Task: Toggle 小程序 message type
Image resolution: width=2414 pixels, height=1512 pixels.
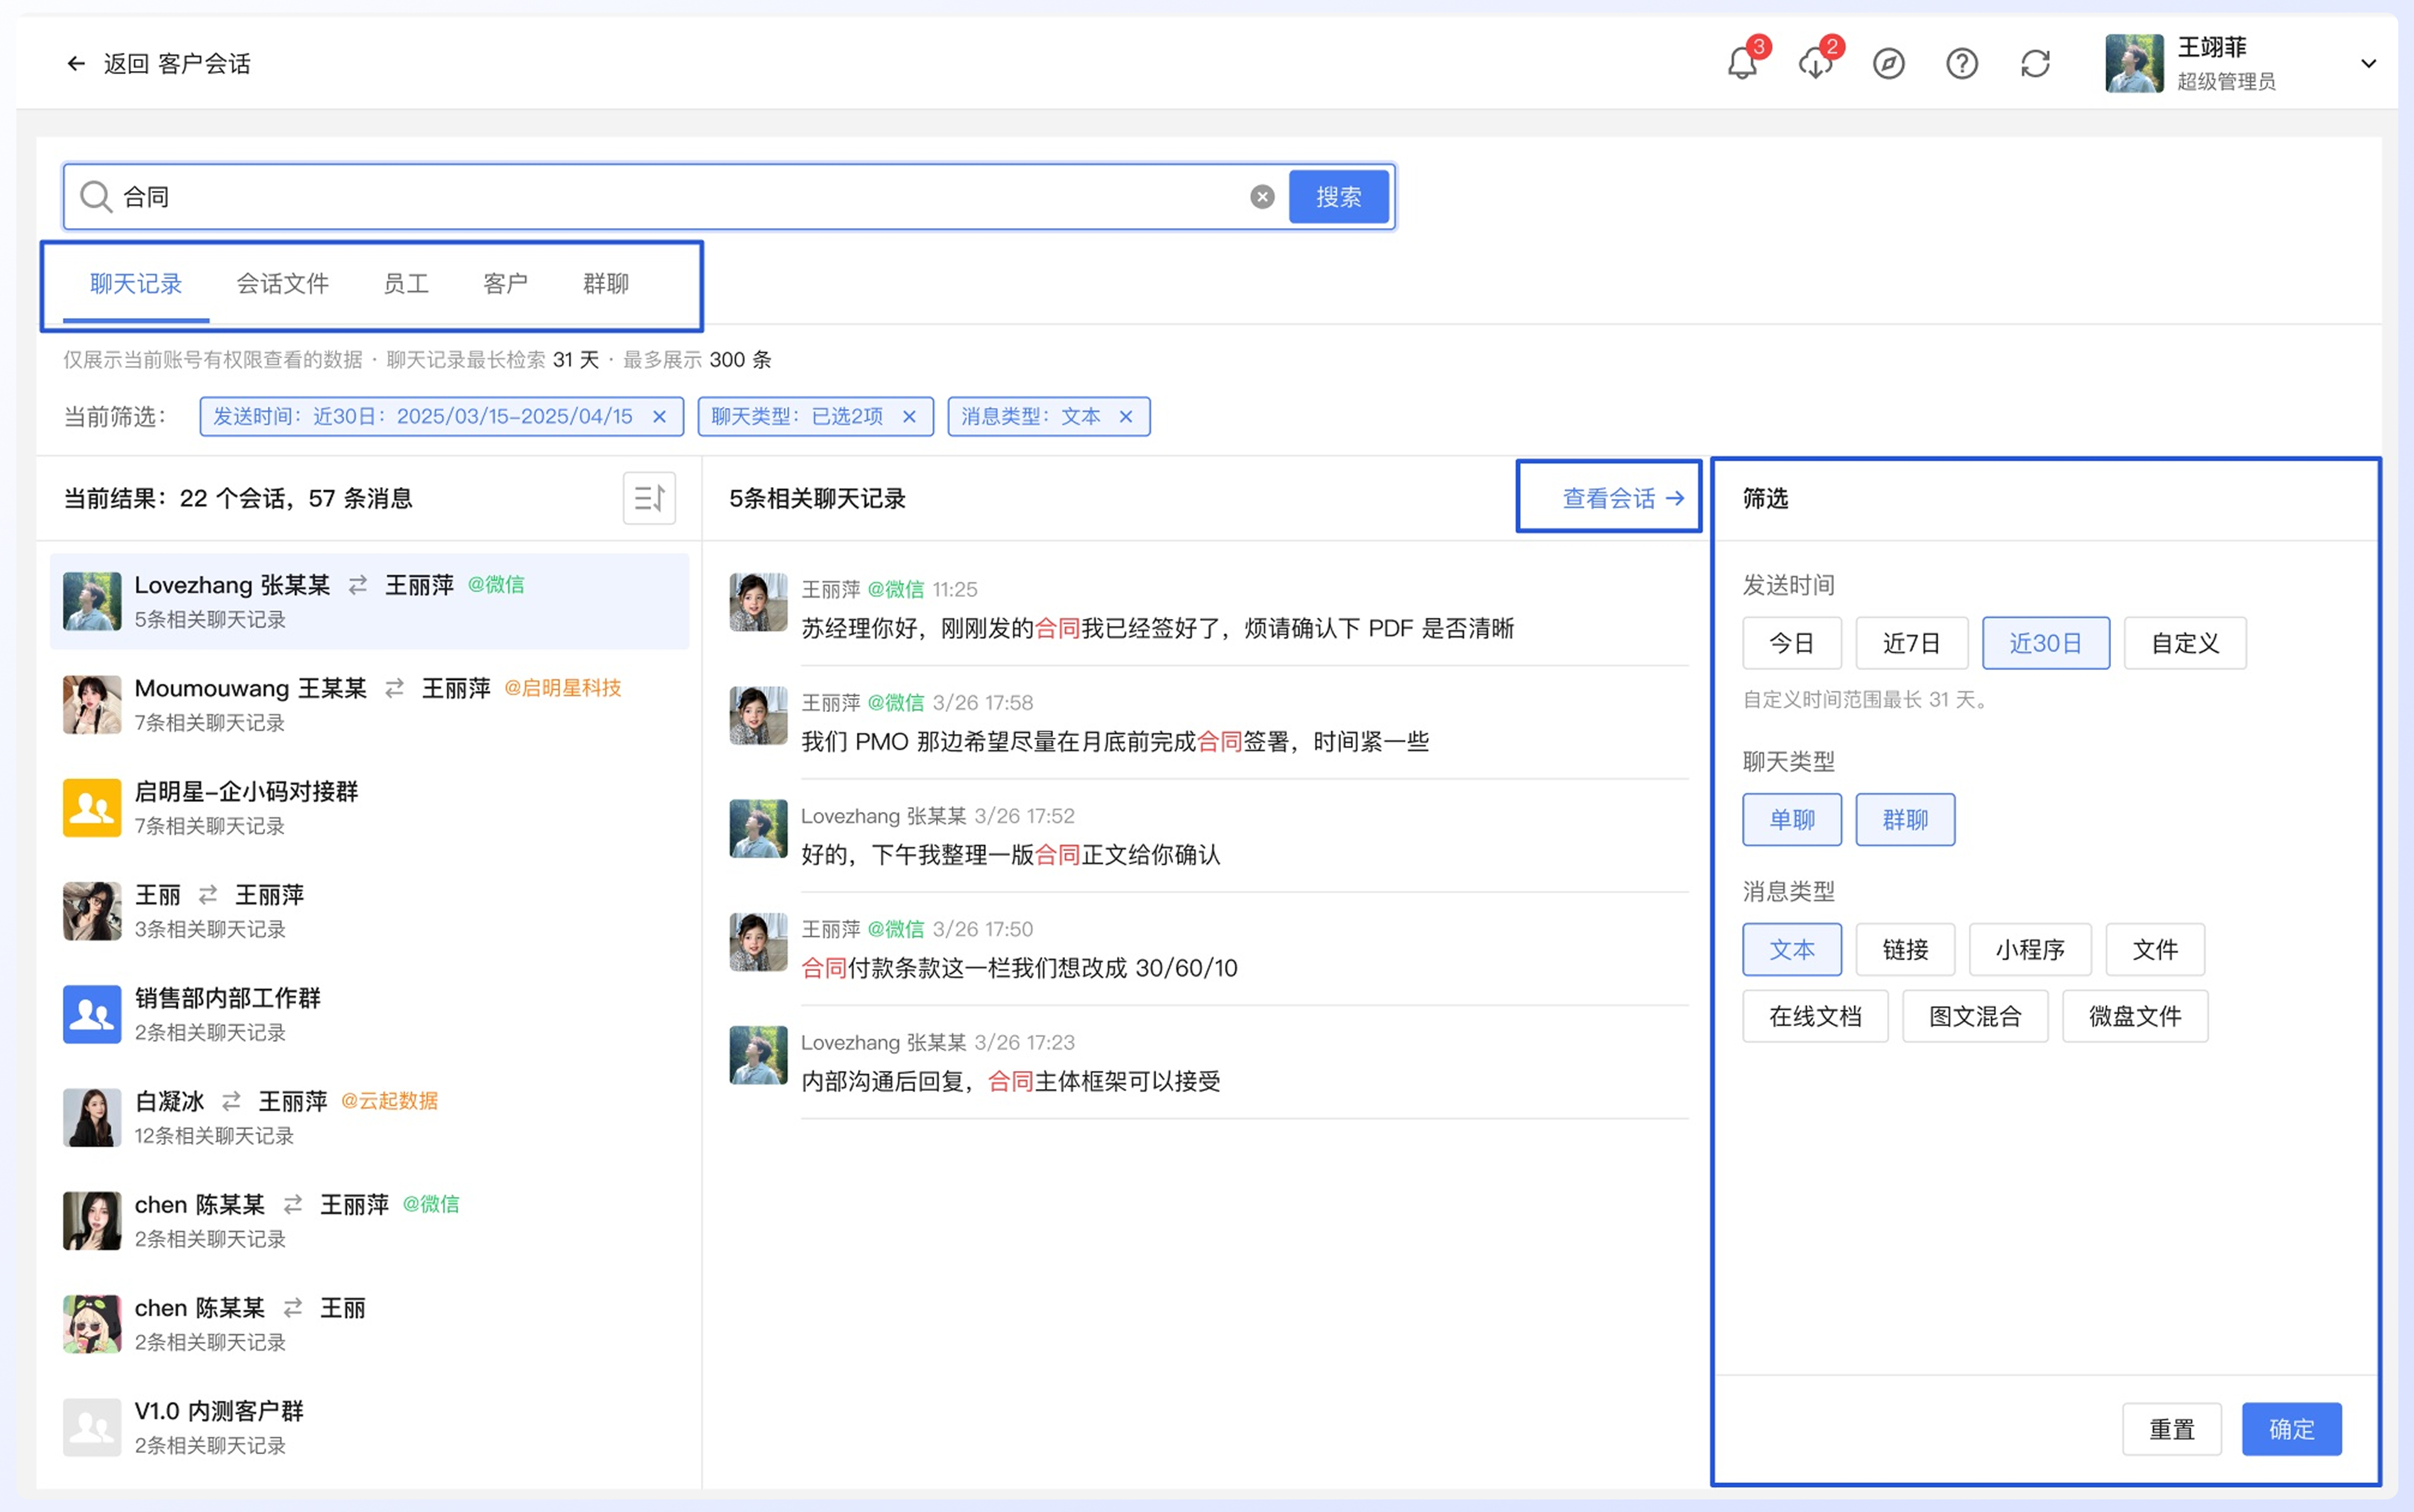Action: [x=2030, y=949]
